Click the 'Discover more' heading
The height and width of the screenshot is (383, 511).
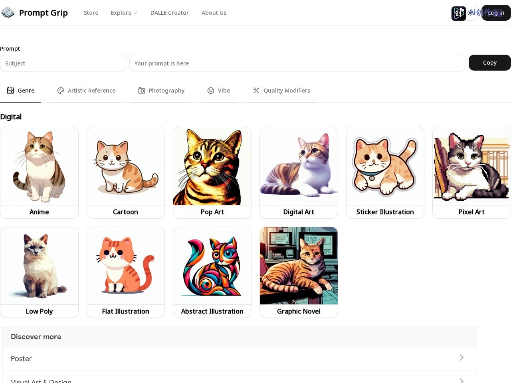tap(36, 337)
